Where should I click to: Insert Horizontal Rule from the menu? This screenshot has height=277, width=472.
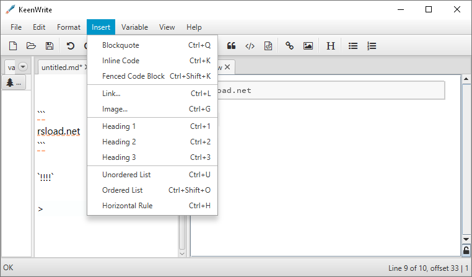point(152,206)
